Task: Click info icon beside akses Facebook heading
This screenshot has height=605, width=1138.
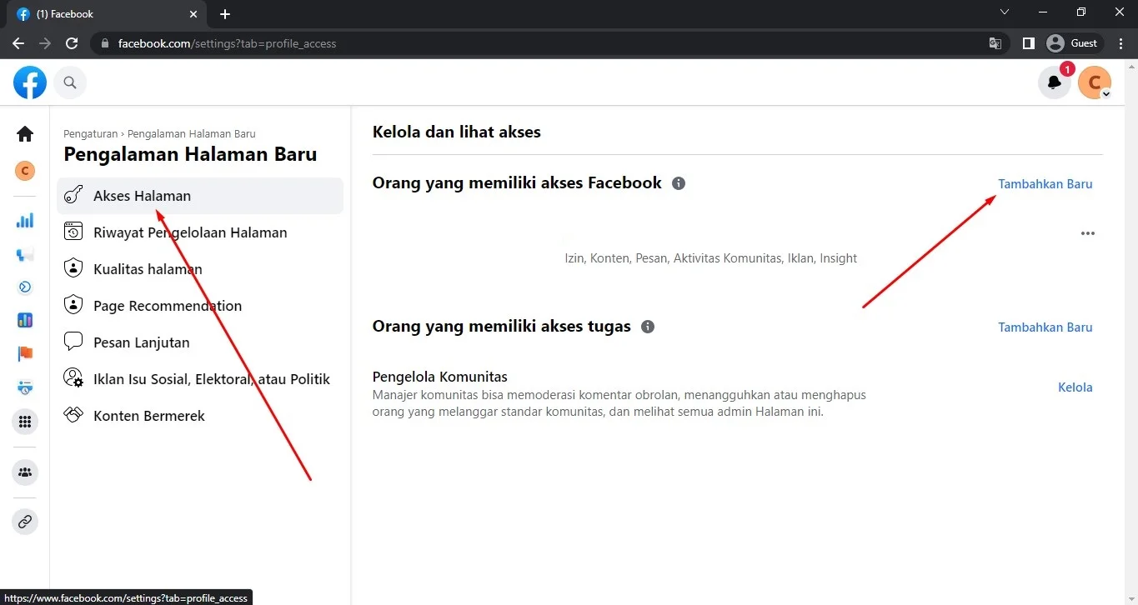Action: coord(679,183)
